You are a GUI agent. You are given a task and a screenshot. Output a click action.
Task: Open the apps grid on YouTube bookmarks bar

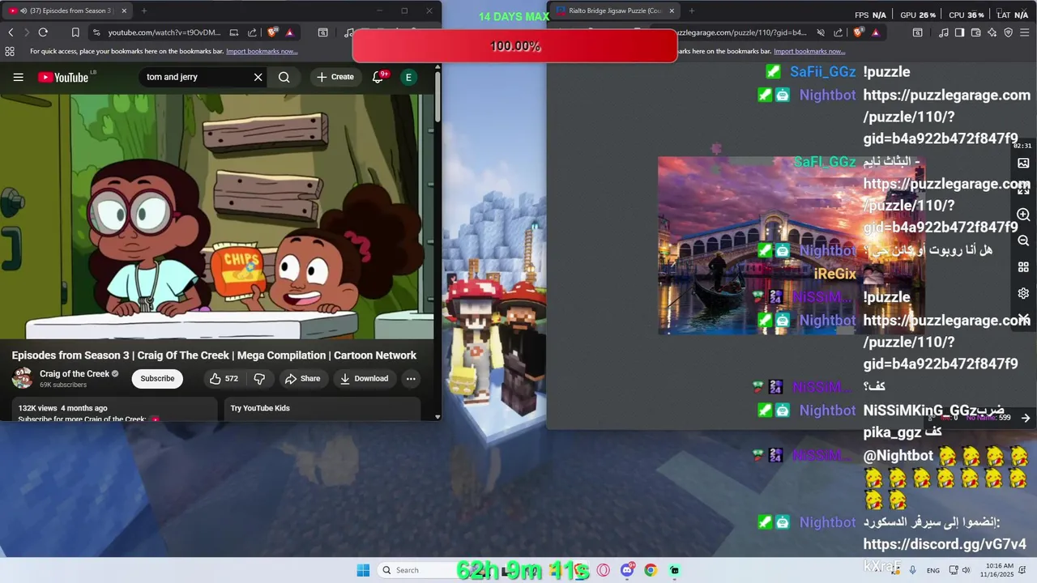(10, 51)
